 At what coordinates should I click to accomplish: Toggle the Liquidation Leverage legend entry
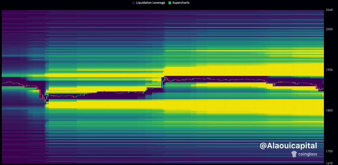[148, 3]
